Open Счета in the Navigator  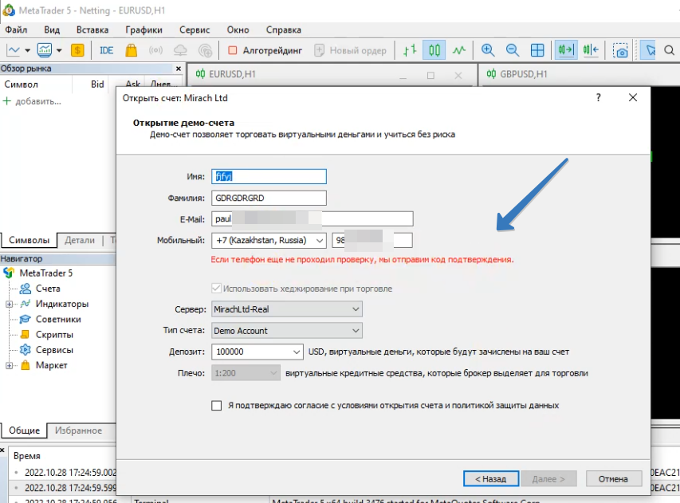pyautogui.click(x=48, y=289)
